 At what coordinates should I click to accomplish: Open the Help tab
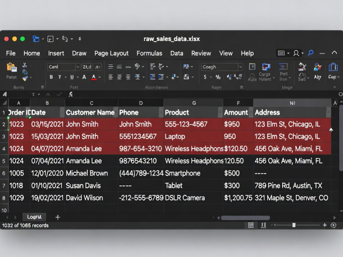click(247, 53)
